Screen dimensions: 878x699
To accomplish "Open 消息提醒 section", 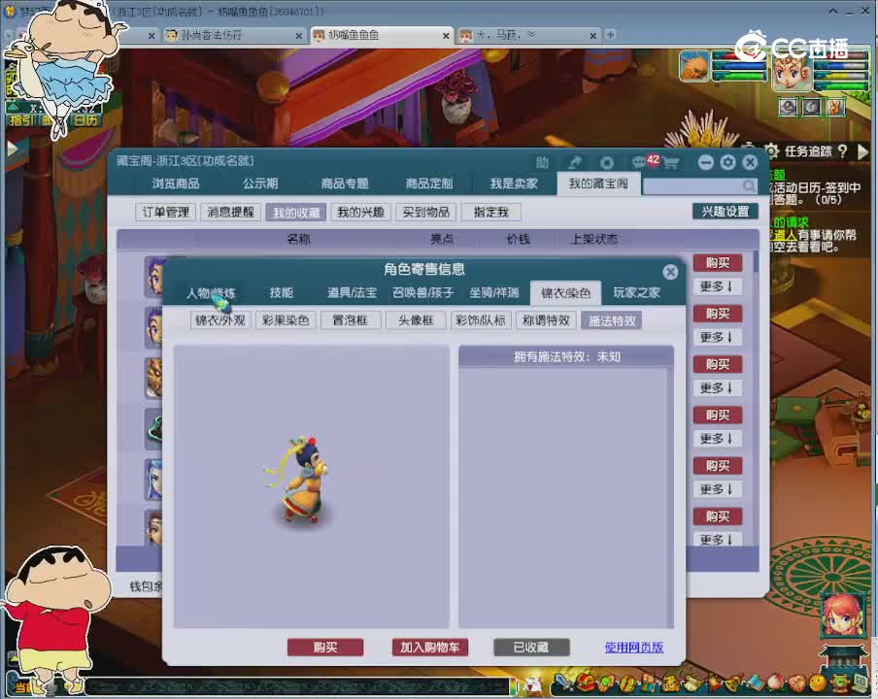I will pyautogui.click(x=231, y=212).
